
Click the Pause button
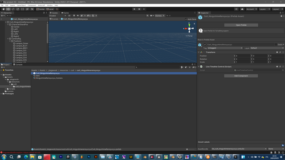(139, 9)
